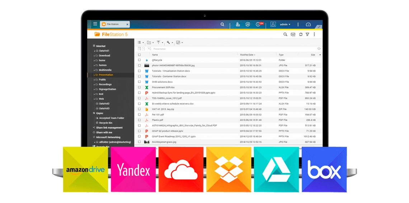Open Share link management
Viewport: 409px width, 203px height.
[x=109, y=128]
